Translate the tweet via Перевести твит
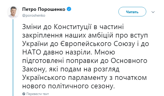Screen dimensions: 164x96 click(x=38, y=94)
